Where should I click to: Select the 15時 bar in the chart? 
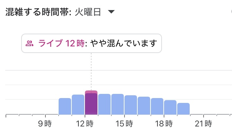pyautogui.click(x=131, y=105)
